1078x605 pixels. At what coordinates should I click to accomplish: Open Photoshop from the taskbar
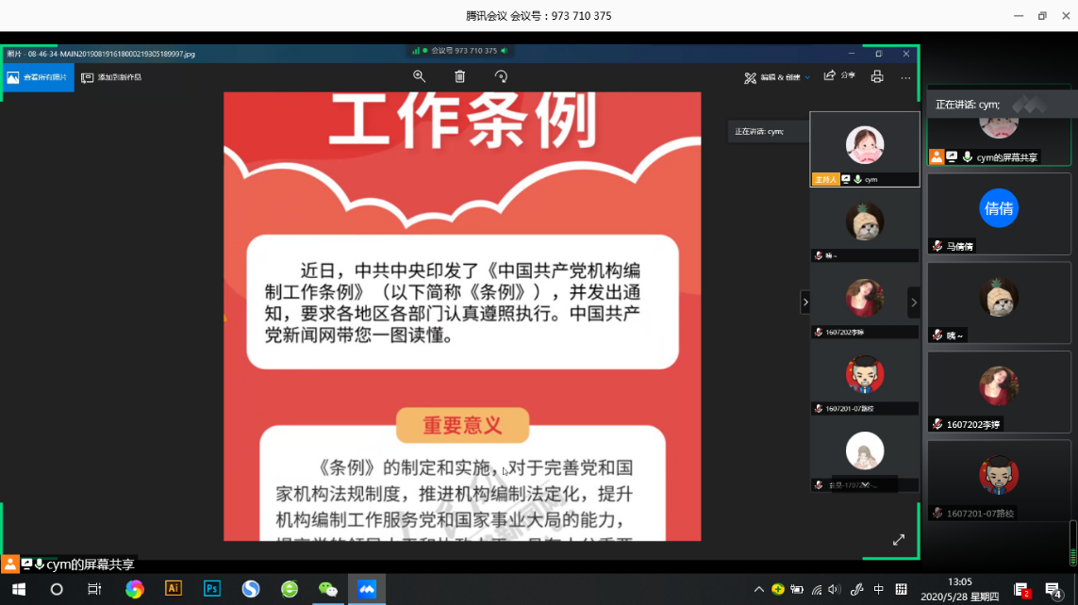point(212,589)
